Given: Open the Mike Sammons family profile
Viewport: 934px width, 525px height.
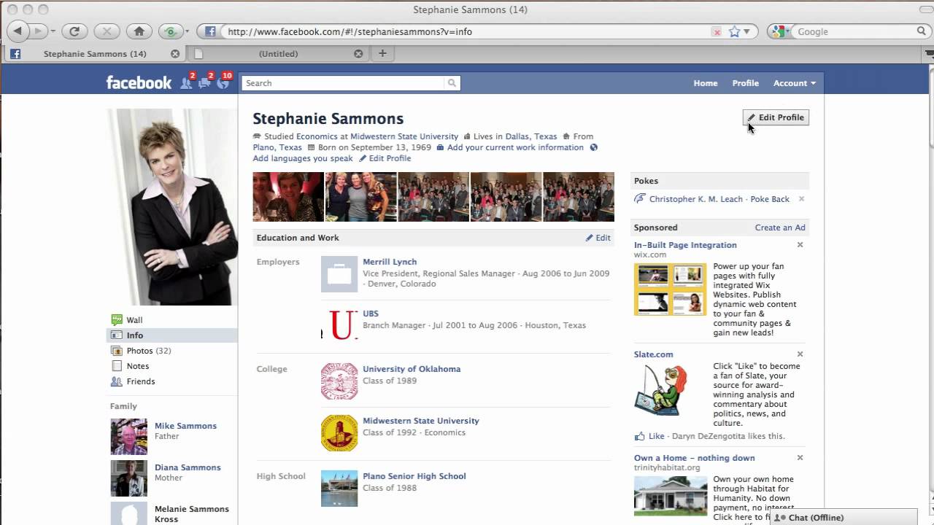Looking at the screenshot, I should (185, 426).
